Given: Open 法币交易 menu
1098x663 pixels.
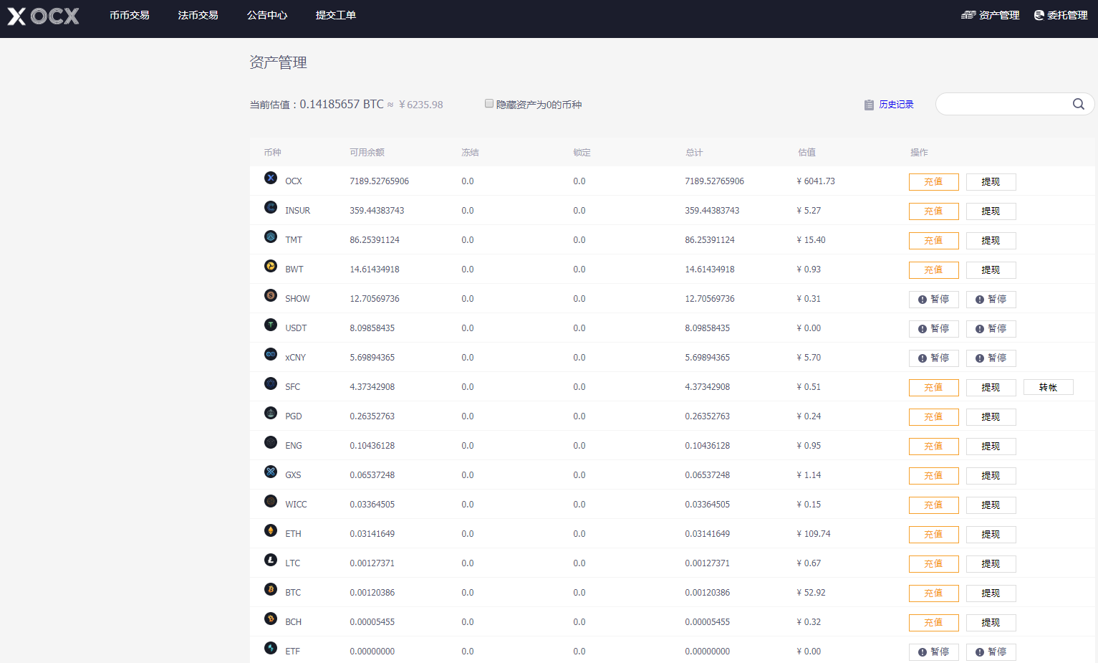Looking at the screenshot, I should tap(198, 15).
